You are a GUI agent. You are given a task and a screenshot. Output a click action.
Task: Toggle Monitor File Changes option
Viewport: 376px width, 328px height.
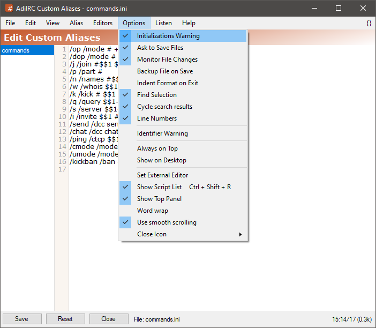(183, 59)
